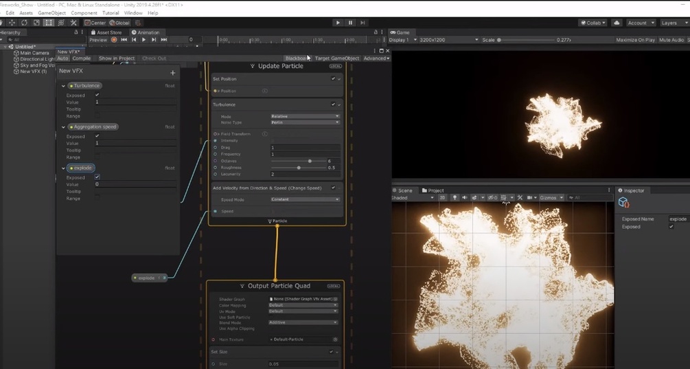Uncheck Exposed for Turbulence property
The width and height of the screenshot is (690, 369).
coord(97,95)
